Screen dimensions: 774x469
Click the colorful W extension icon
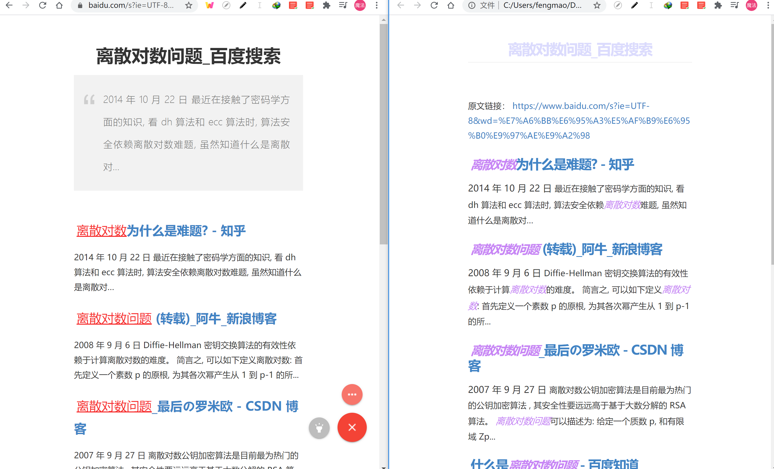210,5
